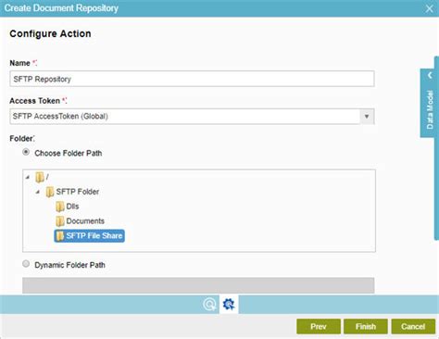This screenshot has height=339, width=439.
Task: Click the Finish button
Action: click(x=366, y=326)
